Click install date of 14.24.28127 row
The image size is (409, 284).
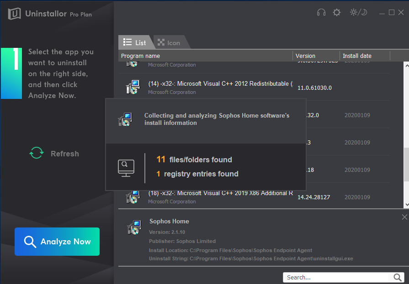357,197
